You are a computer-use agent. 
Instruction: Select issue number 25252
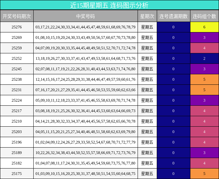16,58
